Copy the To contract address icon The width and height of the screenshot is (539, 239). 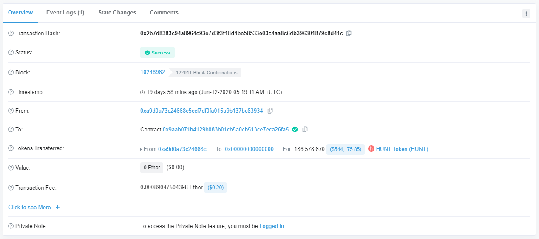click(x=305, y=129)
